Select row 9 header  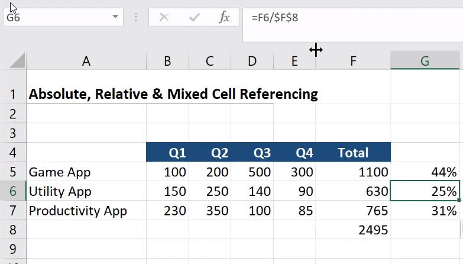[x=13, y=249]
